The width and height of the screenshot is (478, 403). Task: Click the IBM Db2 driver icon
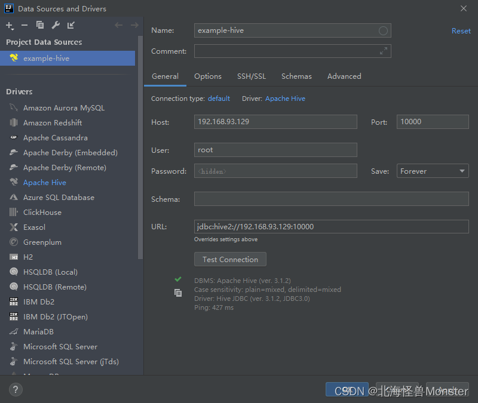[x=14, y=302]
